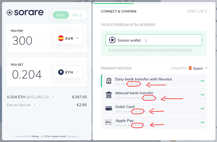Click the arrow on Apple Pay row
217x142 pixels.
click(x=202, y=122)
